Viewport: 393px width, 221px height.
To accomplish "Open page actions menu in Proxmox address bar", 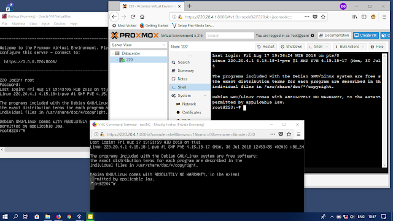I will click(307, 17).
